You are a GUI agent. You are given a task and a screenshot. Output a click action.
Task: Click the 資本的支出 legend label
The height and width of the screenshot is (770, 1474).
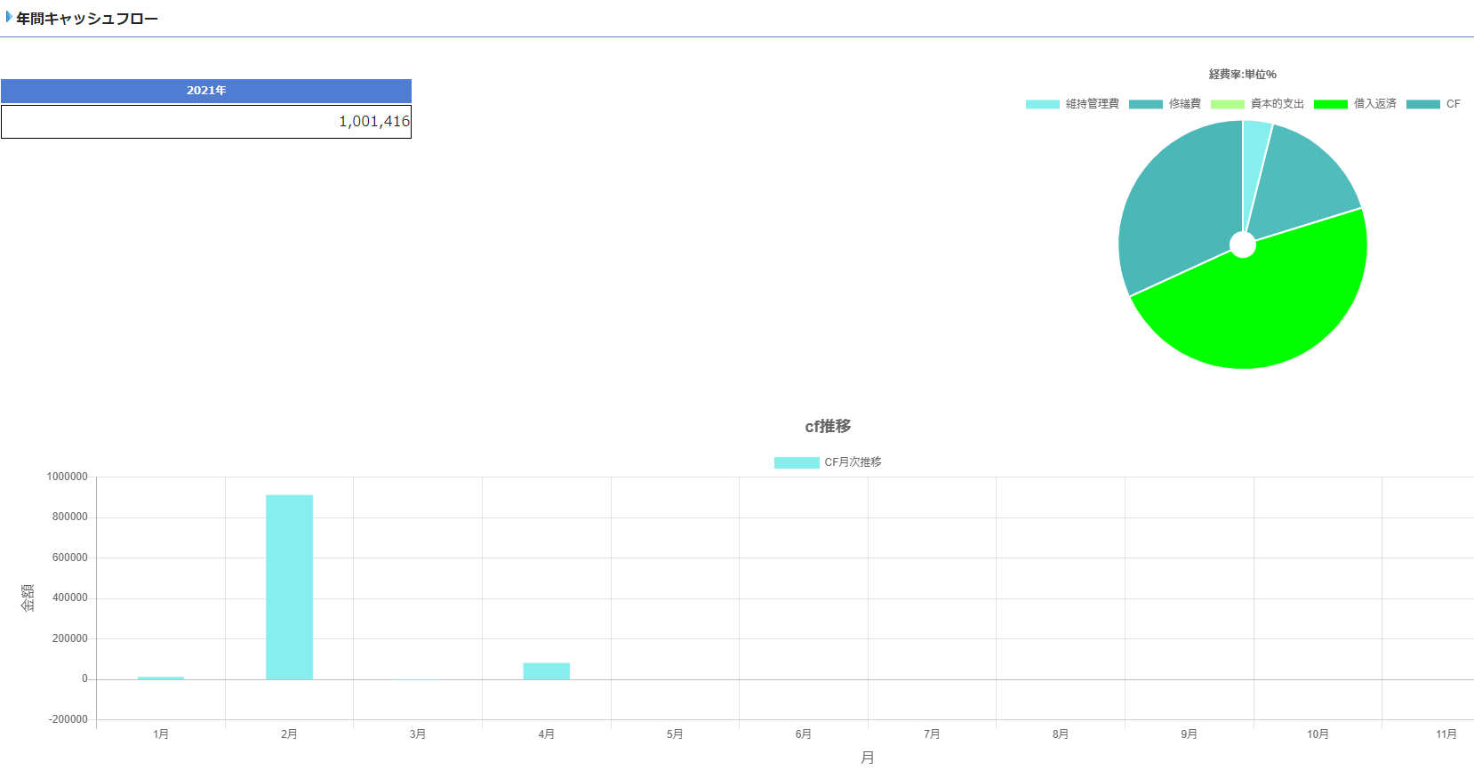(x=1277, y=104)
